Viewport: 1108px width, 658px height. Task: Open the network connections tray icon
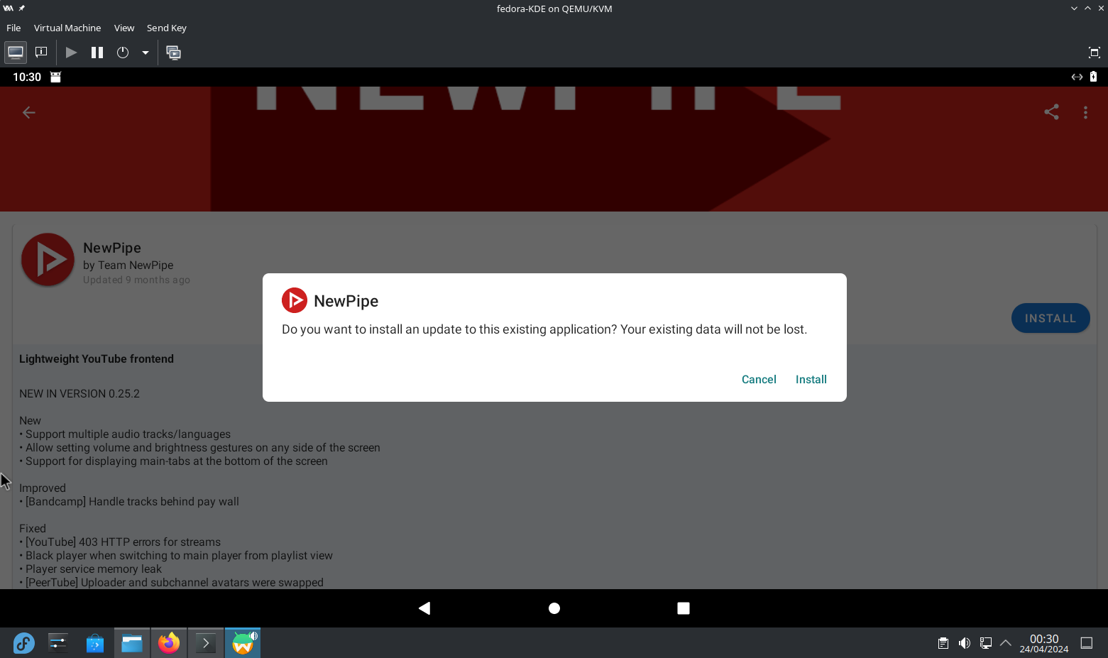tap(985, 643)
